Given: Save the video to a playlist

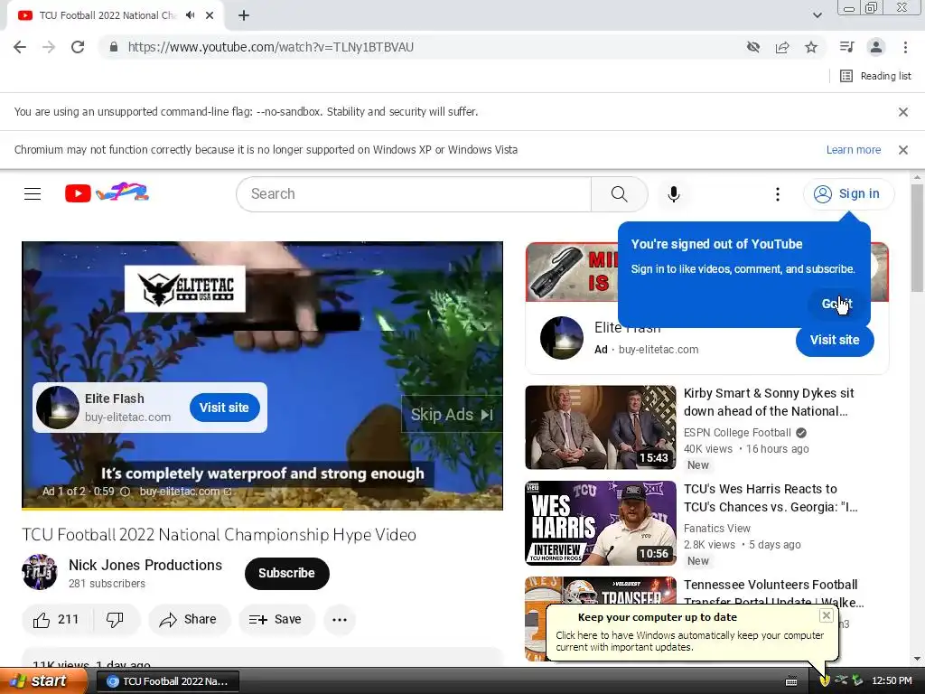Looking at the screenshot, I should (276, 619).
